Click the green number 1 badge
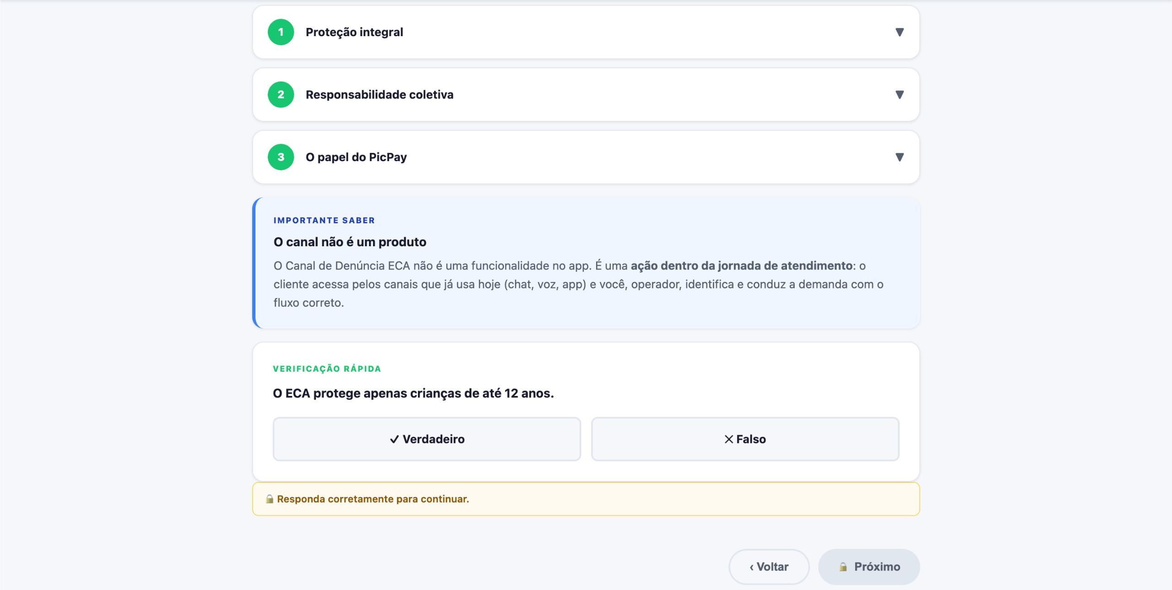Viewport: 1172px width, 590px height. click(x=281, y=32)
